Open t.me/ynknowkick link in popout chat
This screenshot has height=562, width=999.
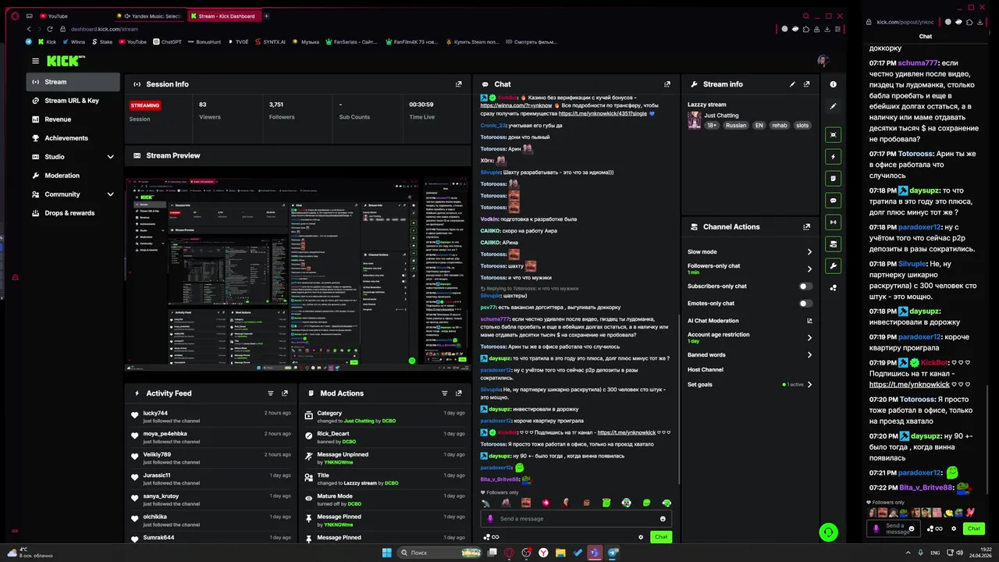point(909,385)
